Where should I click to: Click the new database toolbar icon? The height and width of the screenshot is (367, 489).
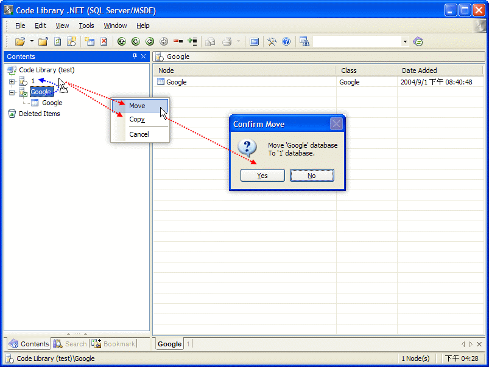point(72,41)
